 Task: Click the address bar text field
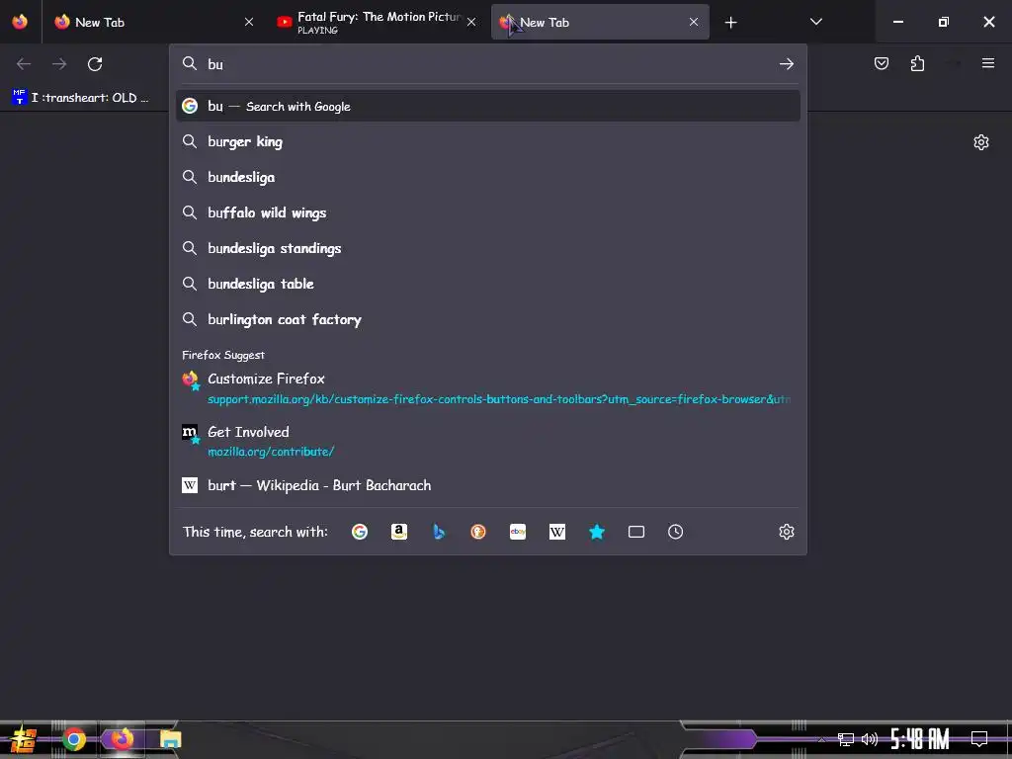click(487, 64)
